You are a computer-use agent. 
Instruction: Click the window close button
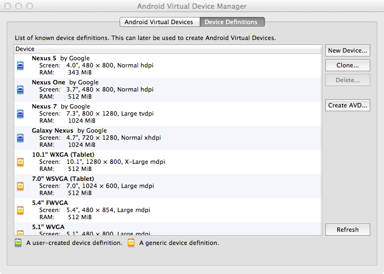tap(8, 6)
